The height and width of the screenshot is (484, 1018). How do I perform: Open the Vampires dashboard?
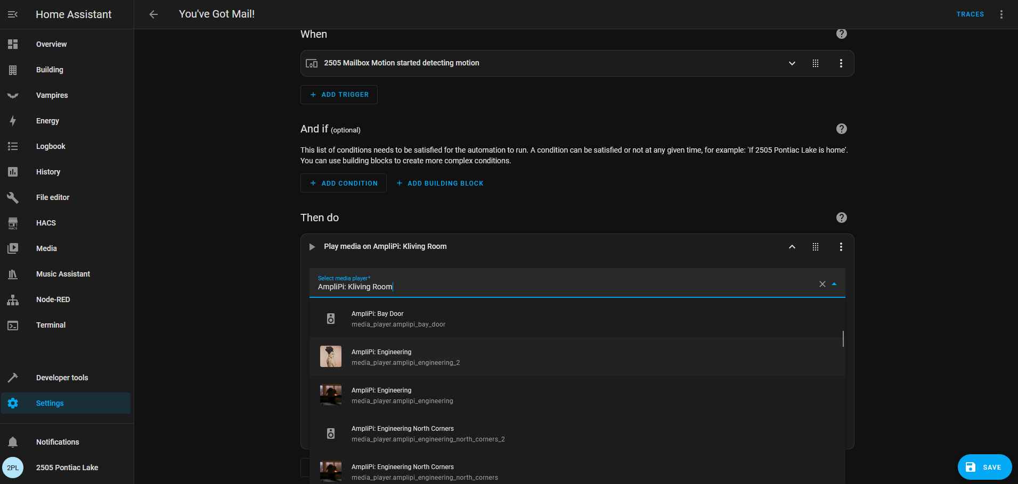[66, 95]
